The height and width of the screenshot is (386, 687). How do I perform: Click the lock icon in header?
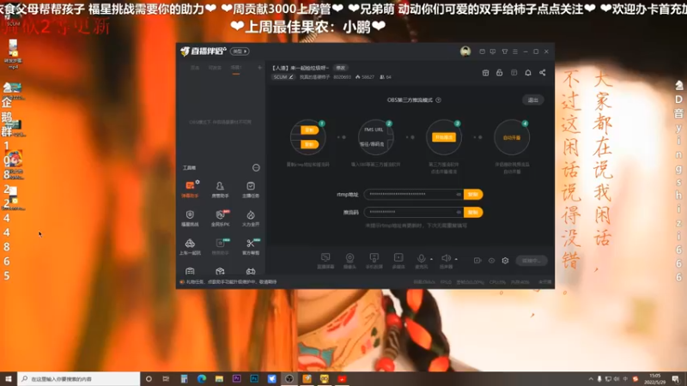tap(500, 73)
